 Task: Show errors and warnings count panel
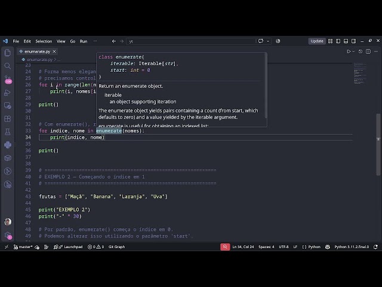tap(95, 247)
